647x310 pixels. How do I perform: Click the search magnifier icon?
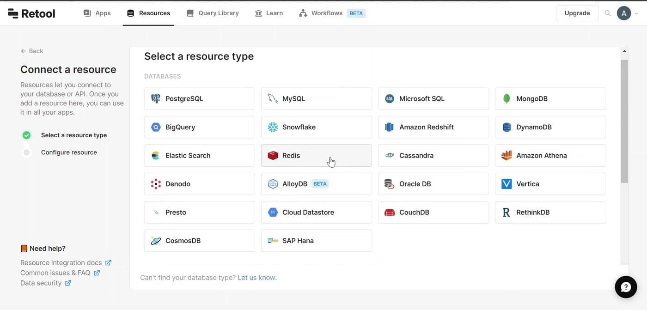point(608,13)
